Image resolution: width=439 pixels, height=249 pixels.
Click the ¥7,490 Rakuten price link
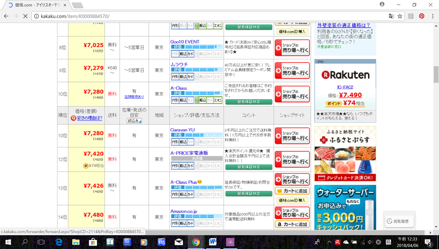tap(350, 95)
